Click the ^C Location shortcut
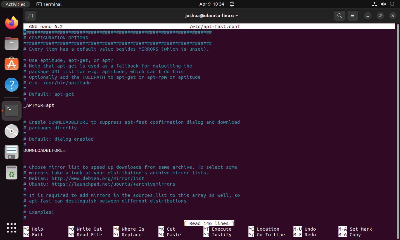Image resolution: width=400 pixels, height=240 pixels. [x=264, y=229]
